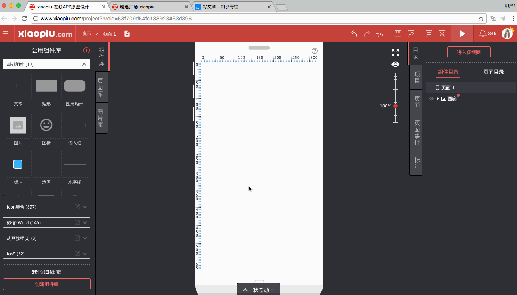The image size is (517, 295).
Task: Open the 页面 right side tab
Action: click(416, 102)
